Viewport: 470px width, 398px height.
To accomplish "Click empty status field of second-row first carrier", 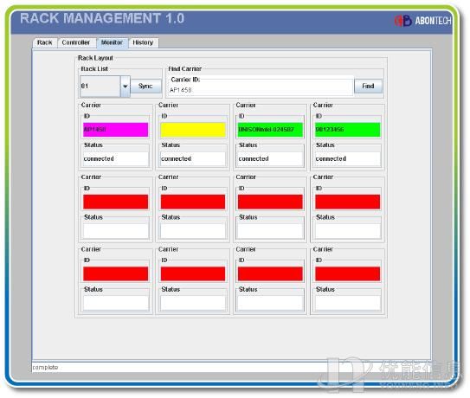I will point(116,231).
